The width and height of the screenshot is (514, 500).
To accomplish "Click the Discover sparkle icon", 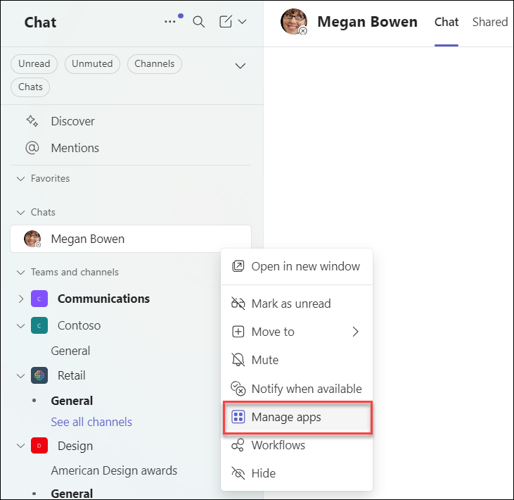I will tap(32, 121).
